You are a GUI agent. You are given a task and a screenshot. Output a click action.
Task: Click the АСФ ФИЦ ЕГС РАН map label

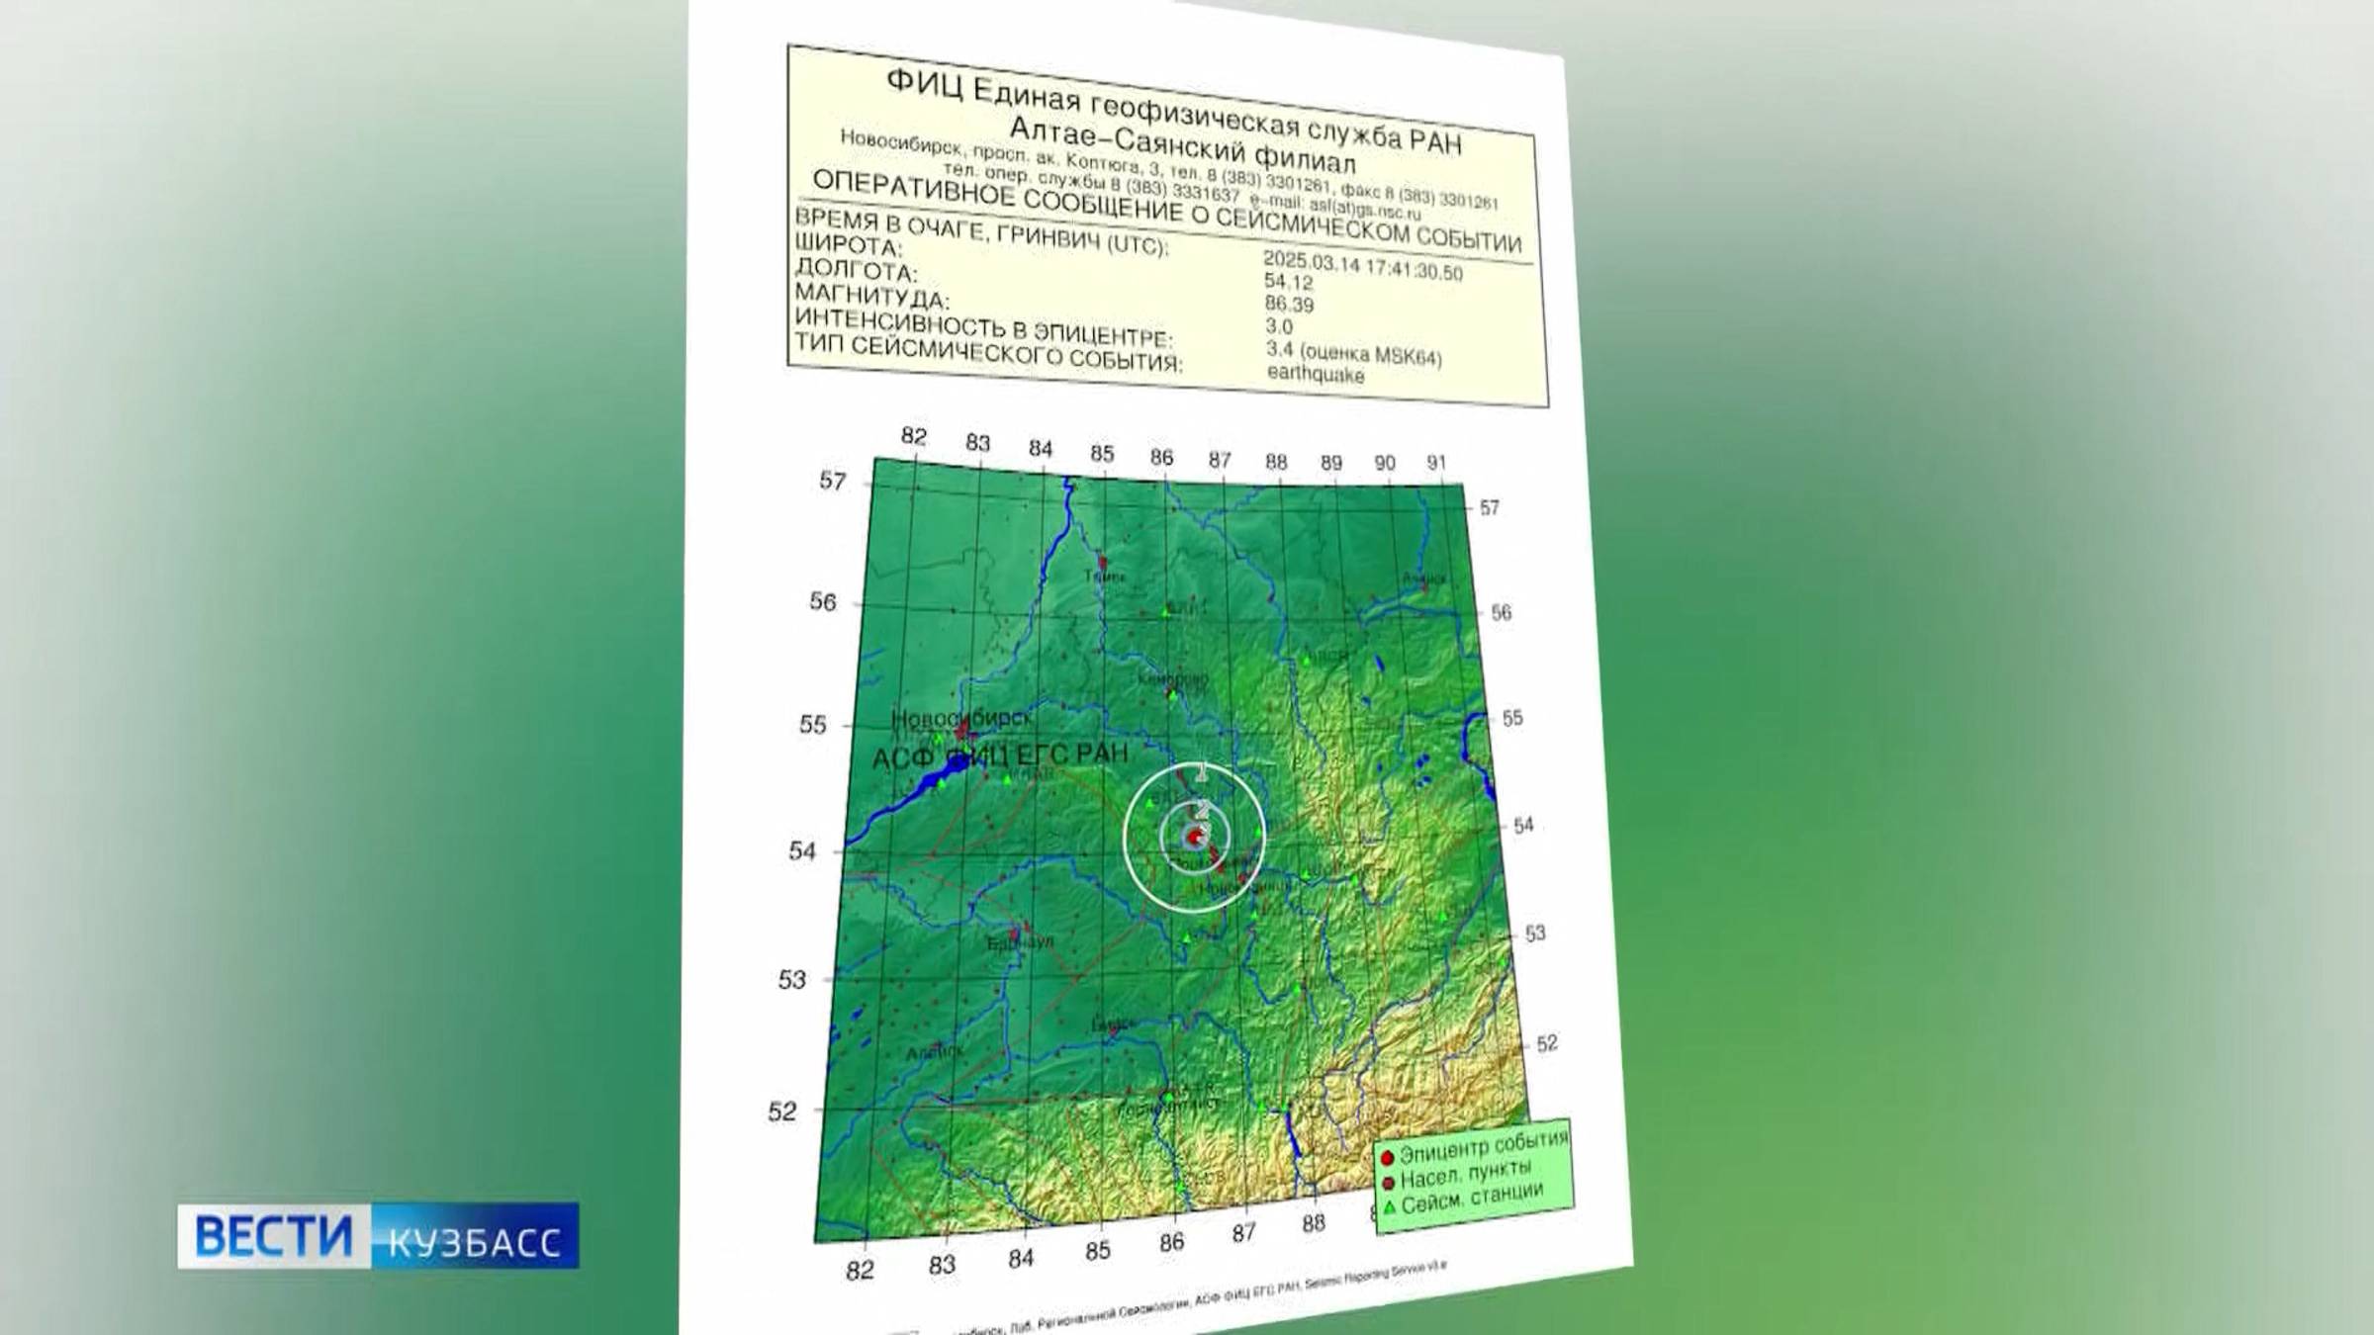(x=1000, y=756)
